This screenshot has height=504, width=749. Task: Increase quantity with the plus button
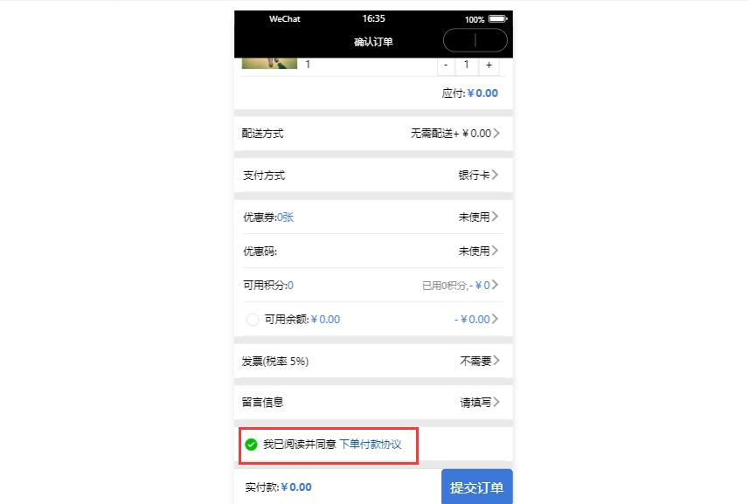[x=489, y=66]
